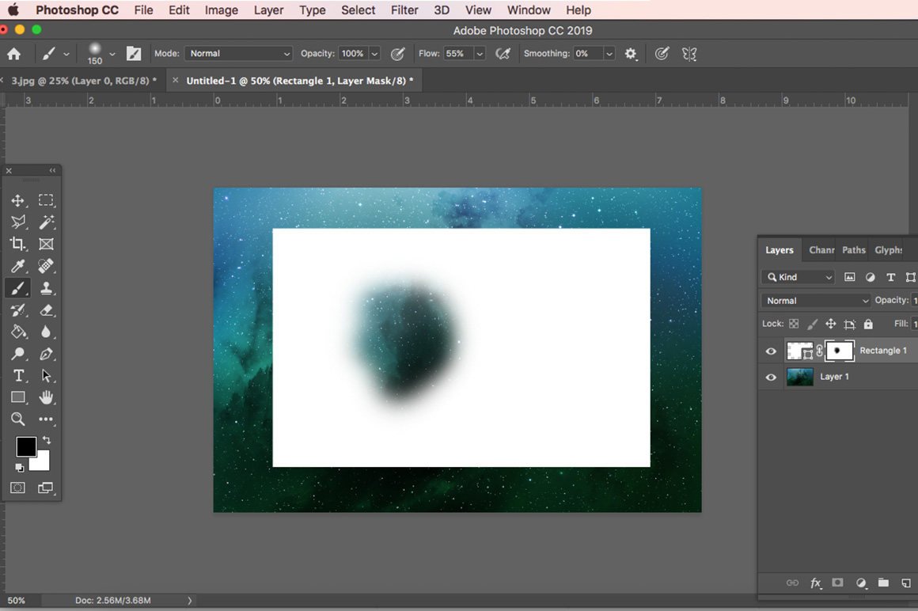Open the Apple menu
The width and height of the screenshot is (918, 611).
(13, 10)
